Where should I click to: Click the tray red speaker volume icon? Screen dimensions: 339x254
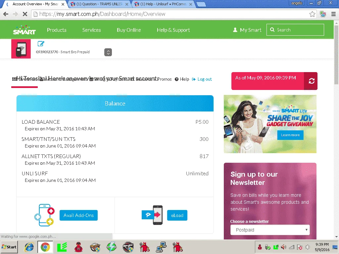click(x=283, y=247)
